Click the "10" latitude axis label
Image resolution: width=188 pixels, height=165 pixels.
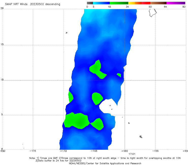2,79
